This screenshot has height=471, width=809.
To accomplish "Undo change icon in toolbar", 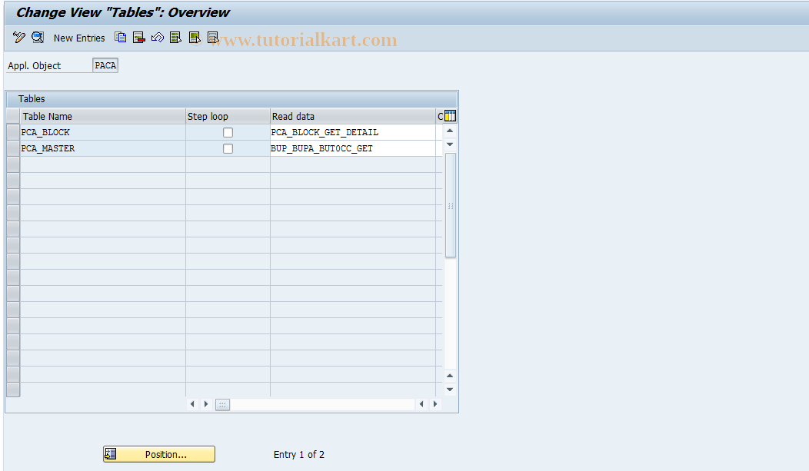I will pyautogui.click(x=158, y=38).
